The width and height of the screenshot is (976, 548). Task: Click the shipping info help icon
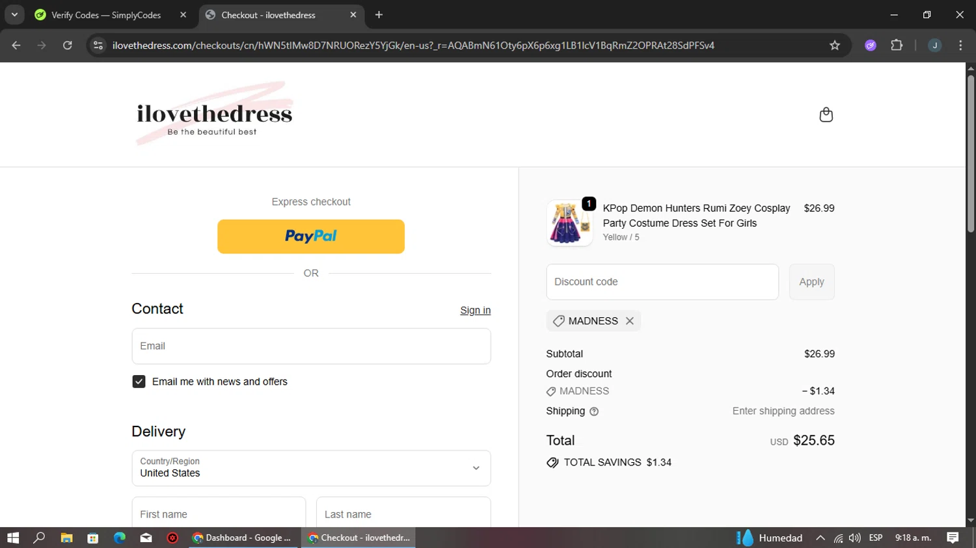point(593,411)
